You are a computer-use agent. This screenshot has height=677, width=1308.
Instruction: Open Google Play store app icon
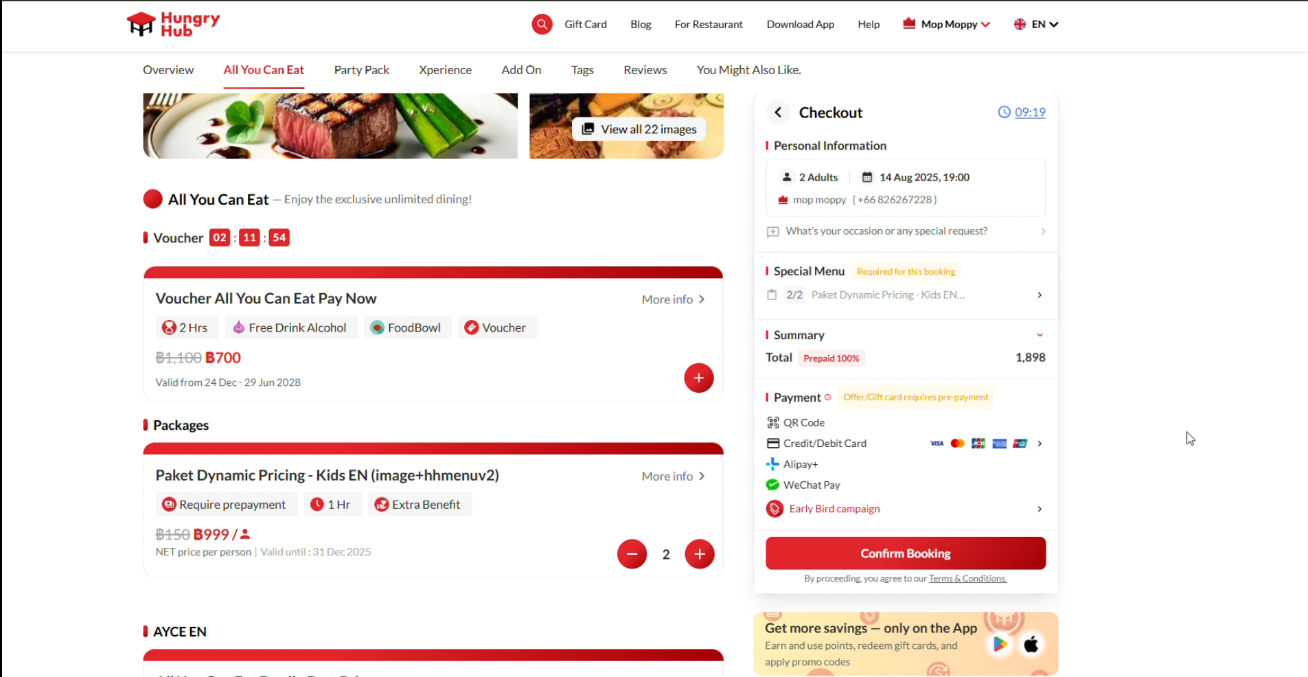point(1000,644)
